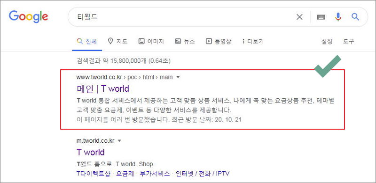Submit search with magnifier icon
Viewport: 376px width, 183px height.
coord(355,17)
